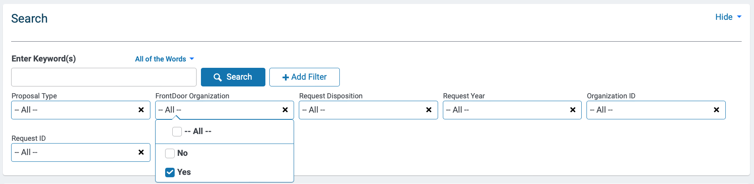The image size is (754, 184).
Task: Click the blue Search button
Action: pos(233,77)
